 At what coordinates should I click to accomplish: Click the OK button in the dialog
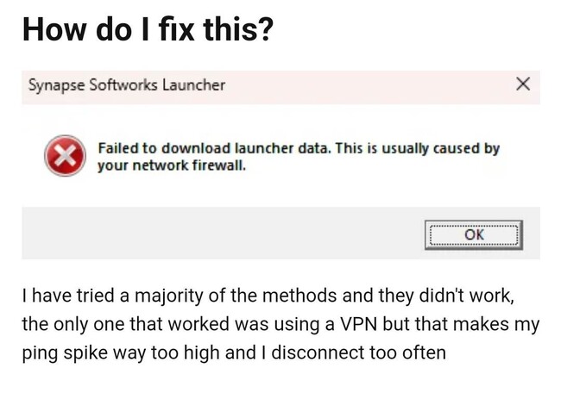[474, 235]
